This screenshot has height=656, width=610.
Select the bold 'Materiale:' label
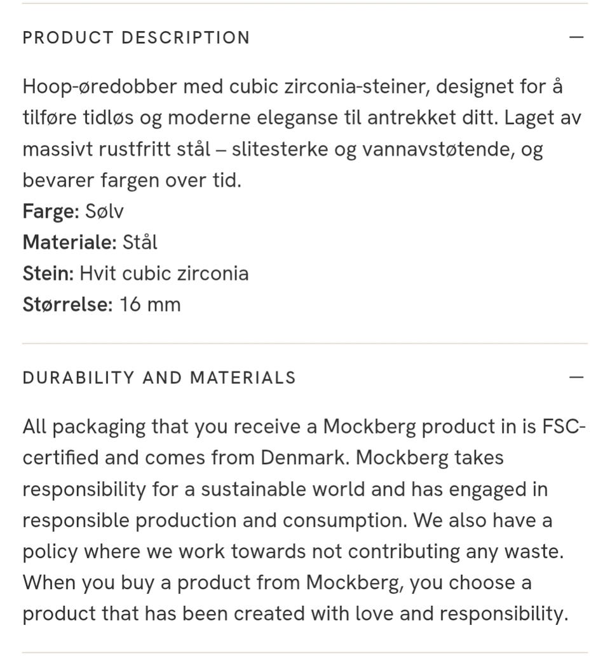(69, 242)
